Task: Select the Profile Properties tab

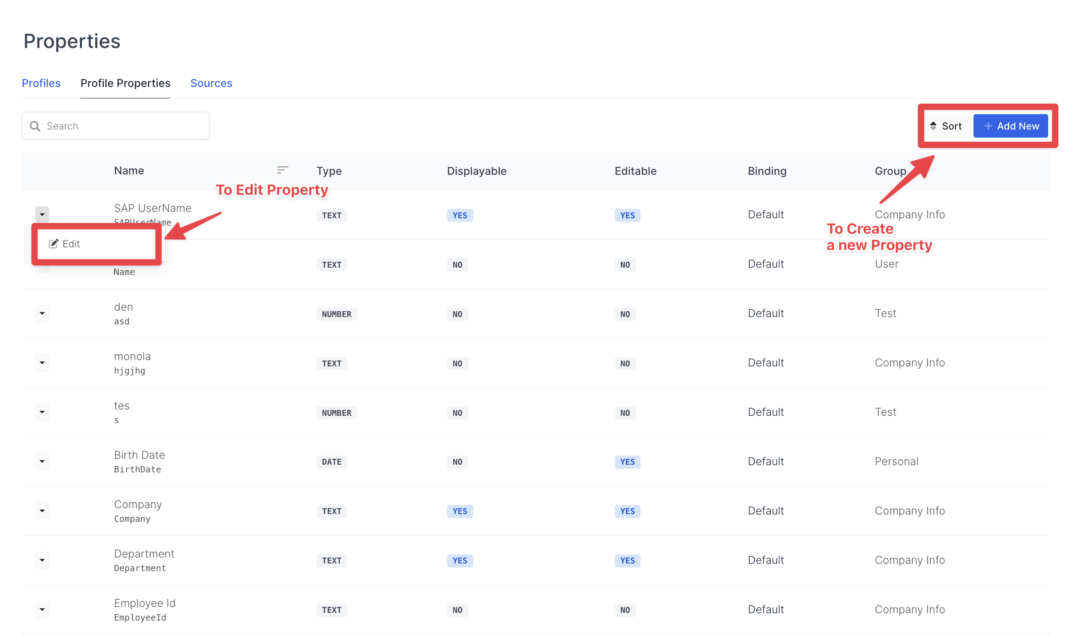Action: click(x=126, y=83)
